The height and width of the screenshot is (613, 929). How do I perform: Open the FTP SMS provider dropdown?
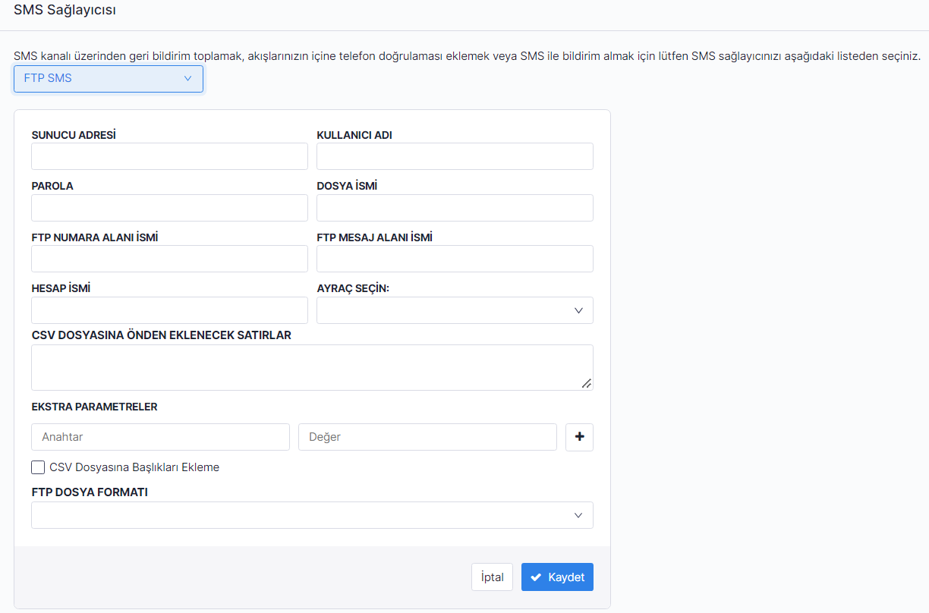pos(108,78)
